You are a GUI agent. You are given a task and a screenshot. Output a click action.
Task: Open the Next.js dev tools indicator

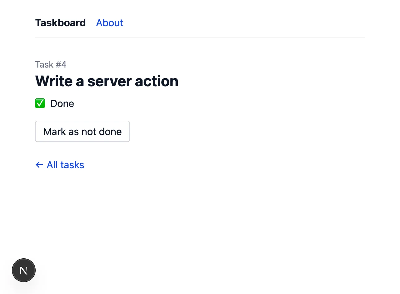click(x=24, y=270)
